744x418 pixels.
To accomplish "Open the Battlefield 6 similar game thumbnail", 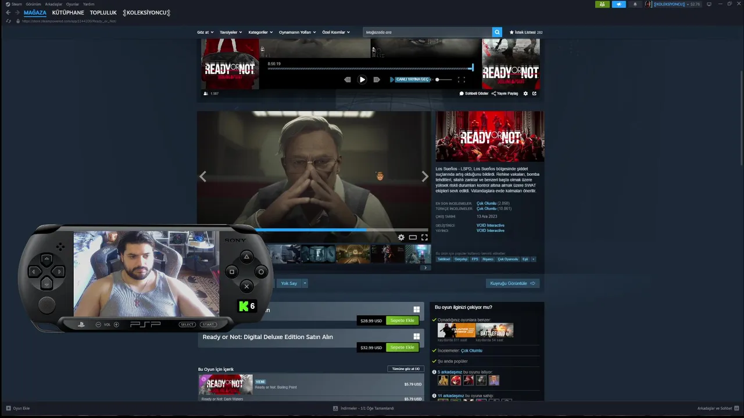I will pos(495,330).
